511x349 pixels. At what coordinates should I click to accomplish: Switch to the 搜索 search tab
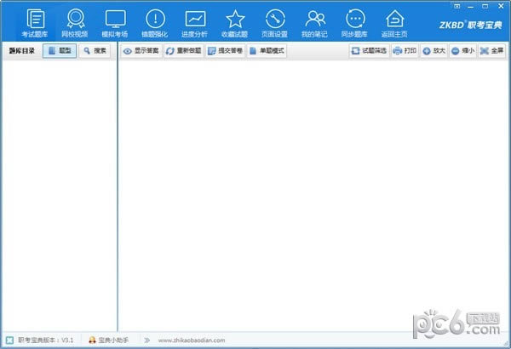pyautogui.click(x=94, y=51)
